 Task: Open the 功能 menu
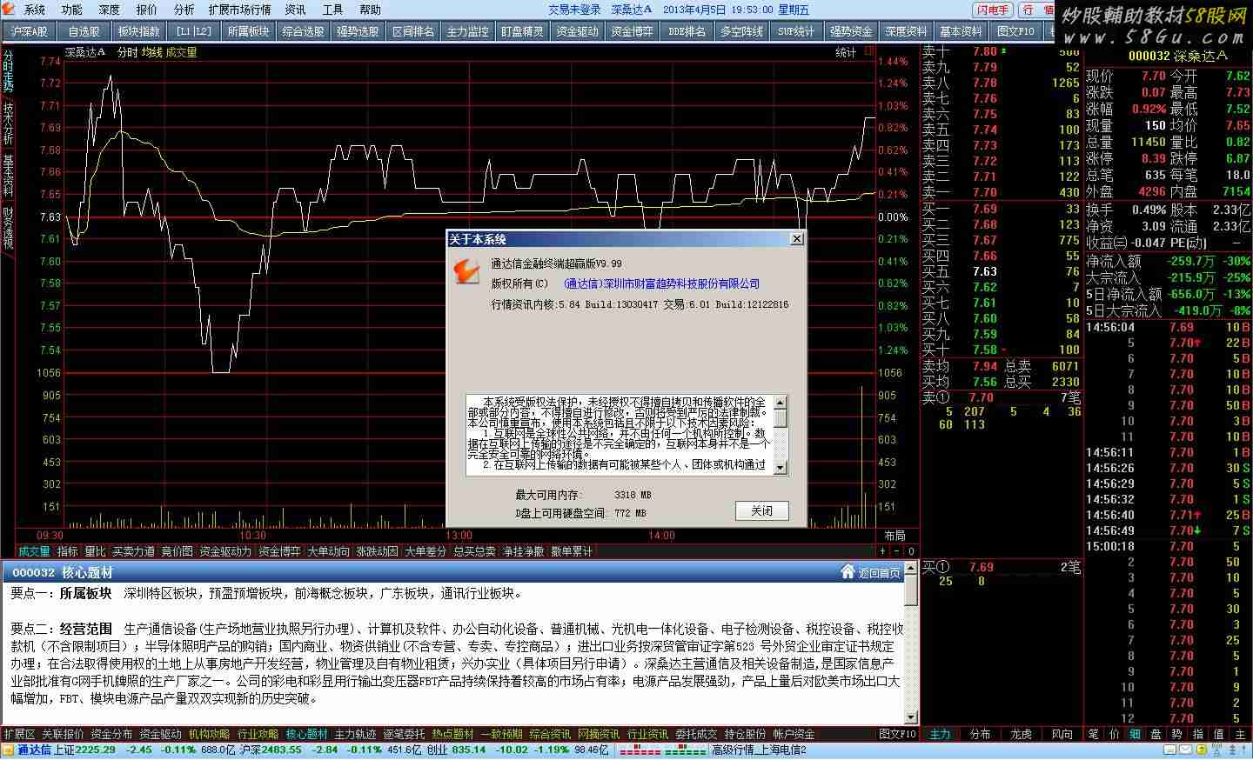click(71, 10)
